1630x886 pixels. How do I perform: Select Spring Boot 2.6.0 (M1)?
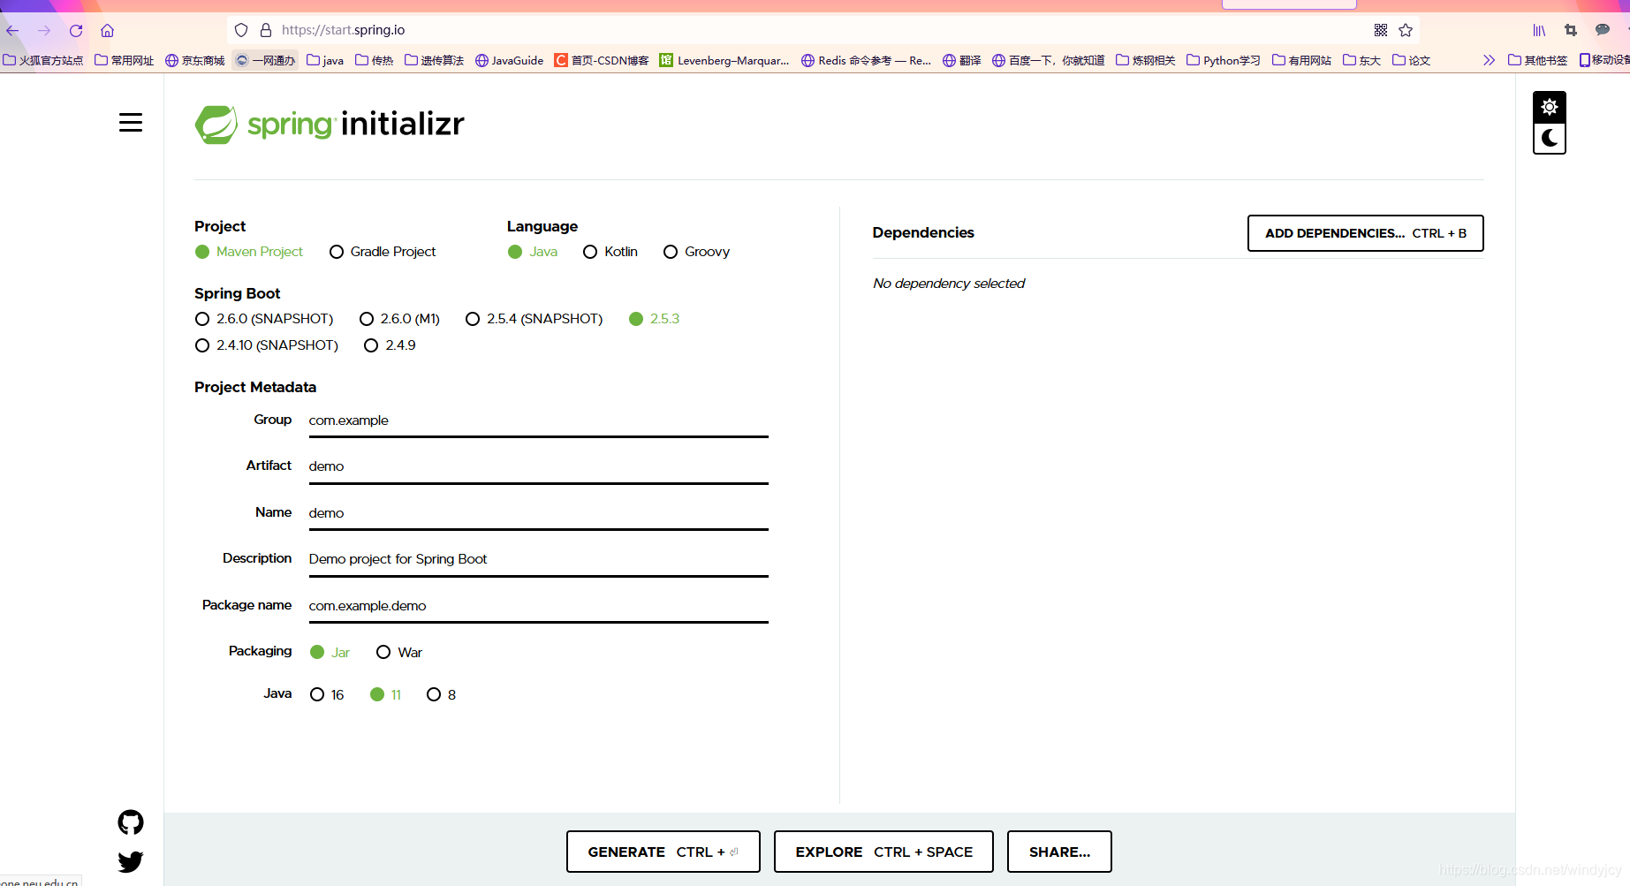[x=399, y=319]
